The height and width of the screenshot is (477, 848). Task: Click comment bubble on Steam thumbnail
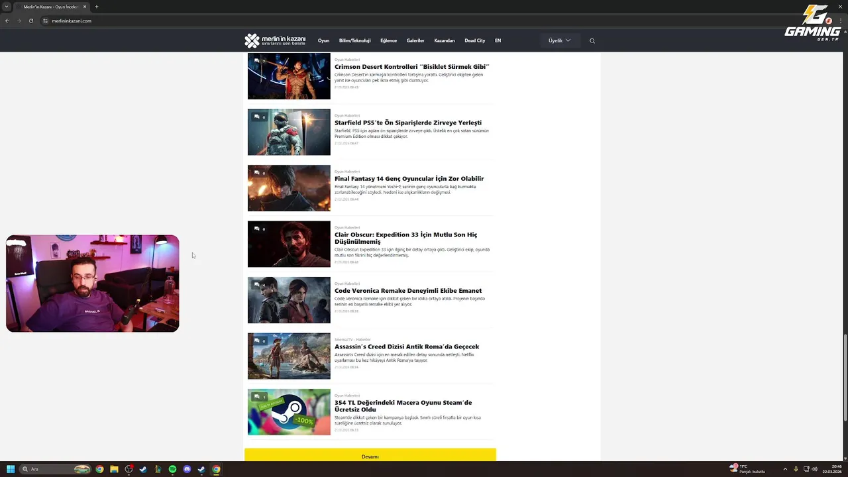tap(257, 397)
